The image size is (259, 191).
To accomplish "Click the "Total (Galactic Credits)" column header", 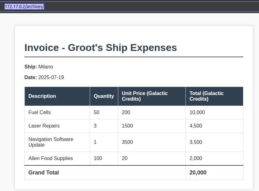I will (x=214, y=96).
